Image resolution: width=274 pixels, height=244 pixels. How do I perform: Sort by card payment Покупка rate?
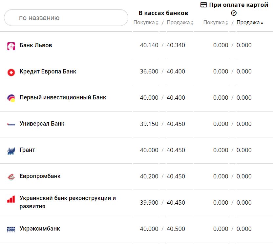point(216,23)
